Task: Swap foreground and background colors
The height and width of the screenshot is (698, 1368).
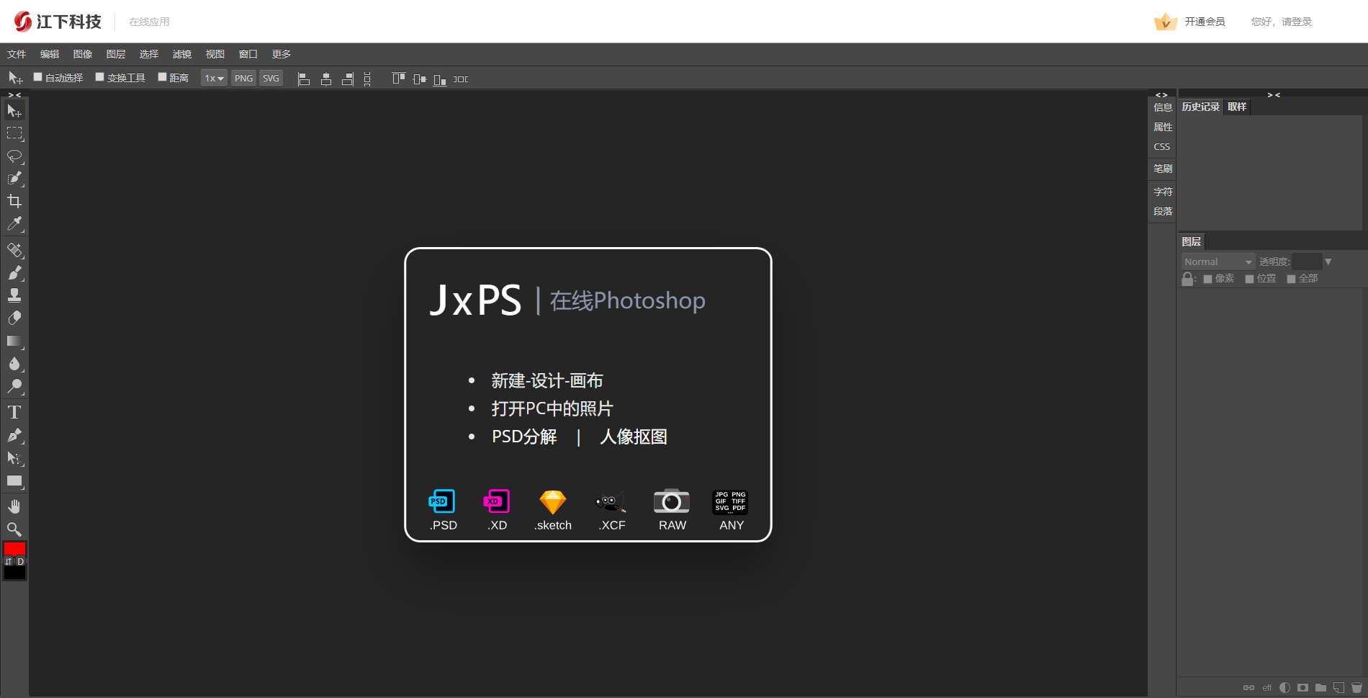Action: pyautogui.click(x=9, y=561)
